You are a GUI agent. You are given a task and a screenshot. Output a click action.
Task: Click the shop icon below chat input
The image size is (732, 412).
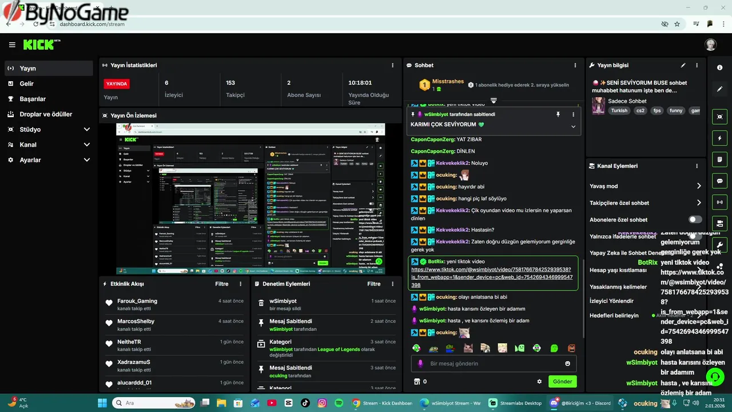pos(417,381)
